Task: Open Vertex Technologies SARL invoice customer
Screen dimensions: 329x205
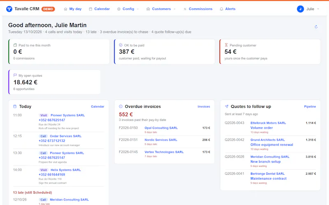Action: coord(164,152)
